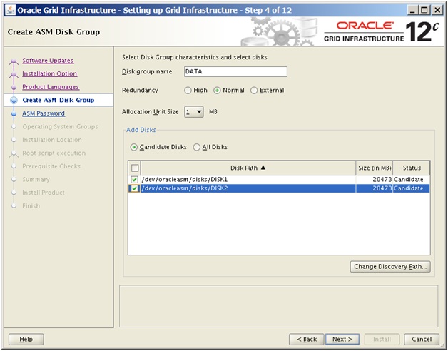Viewport: 448px width, 351px height.
Task: Click DISK2's size value 20473
Action: 382,188
